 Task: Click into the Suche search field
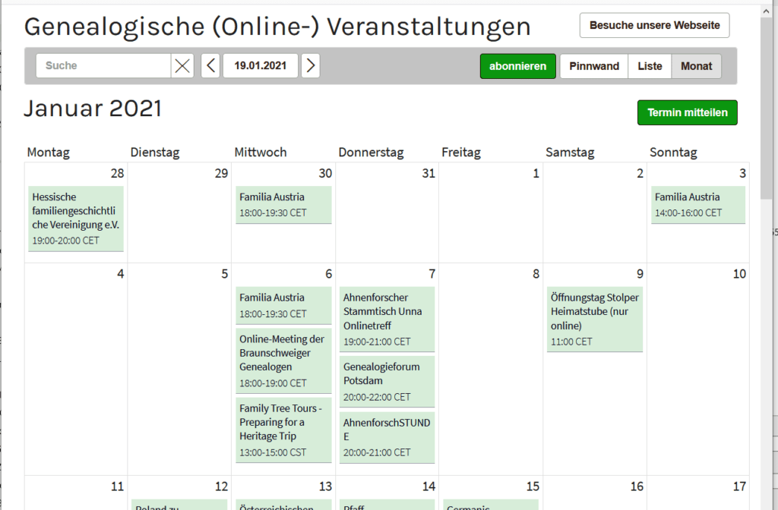[x=103, y=66]
